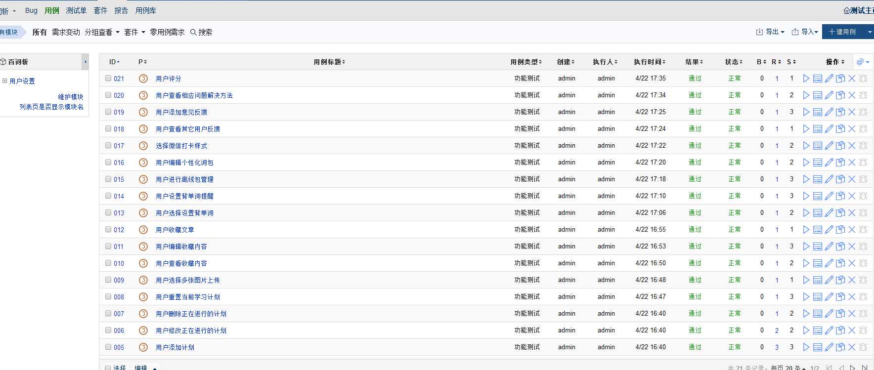The image size is (874, 370).
Task: Sort by 执行时间 column header
Action: [650, 62]
